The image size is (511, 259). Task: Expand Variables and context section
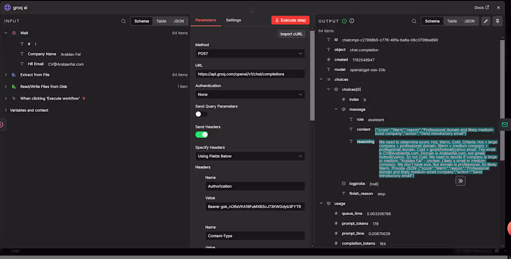(6, 110)
